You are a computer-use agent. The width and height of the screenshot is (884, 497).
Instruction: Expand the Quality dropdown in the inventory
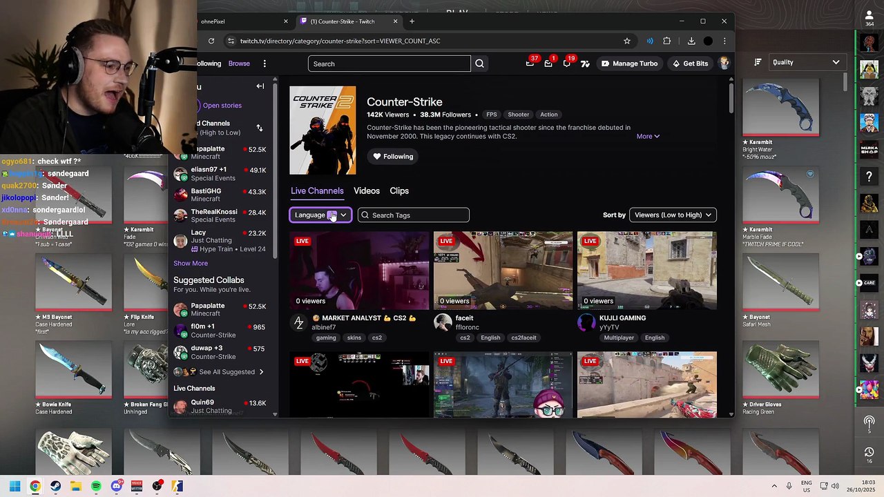coord(806,62)
